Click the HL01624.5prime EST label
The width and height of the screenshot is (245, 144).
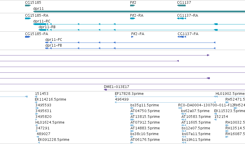[x=50, y=122]
